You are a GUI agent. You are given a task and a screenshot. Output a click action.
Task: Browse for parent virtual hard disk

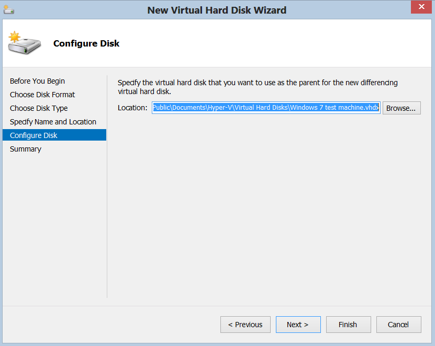coord(401,108)
